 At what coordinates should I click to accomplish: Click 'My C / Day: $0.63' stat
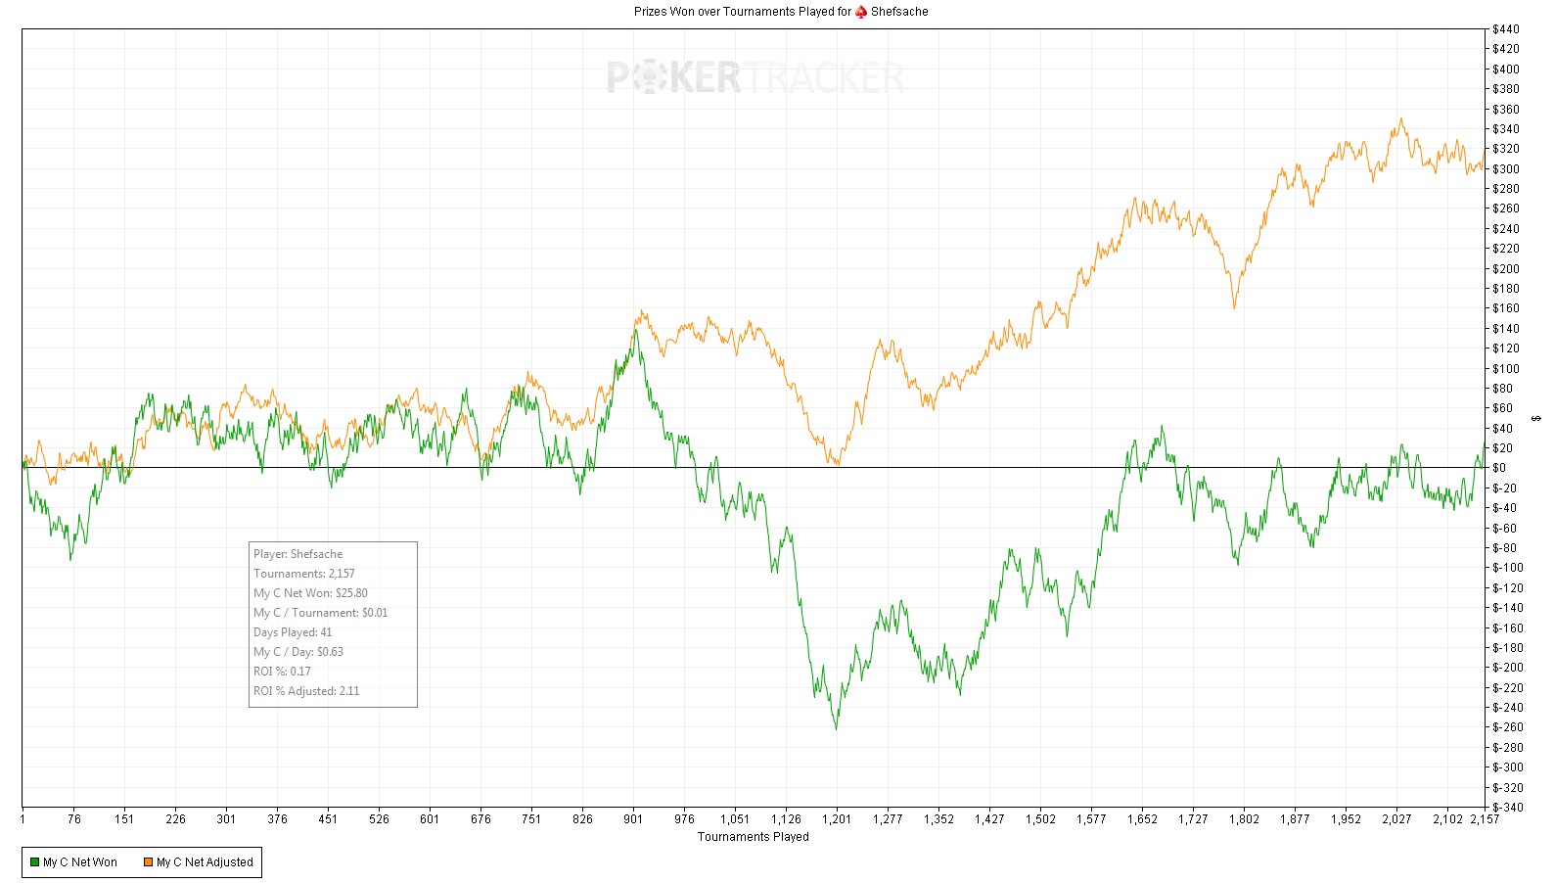[298, 652]
